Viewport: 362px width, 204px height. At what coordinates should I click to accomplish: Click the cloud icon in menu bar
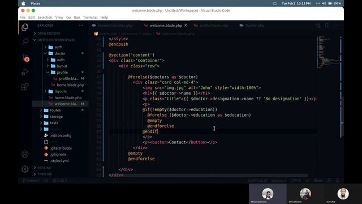(274, 3)
